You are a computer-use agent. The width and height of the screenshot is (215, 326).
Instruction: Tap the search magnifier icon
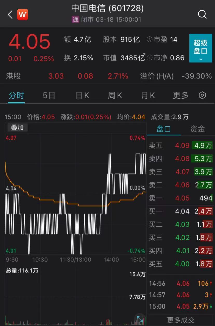tap(202, 15)
